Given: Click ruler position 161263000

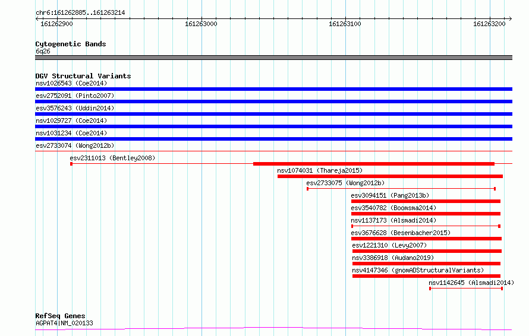Looking at the screenshot, I should pos(201,24).
